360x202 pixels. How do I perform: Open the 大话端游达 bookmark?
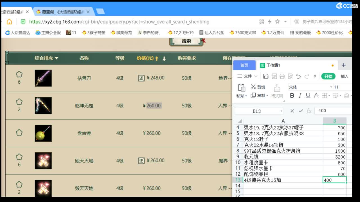[18, 33]
